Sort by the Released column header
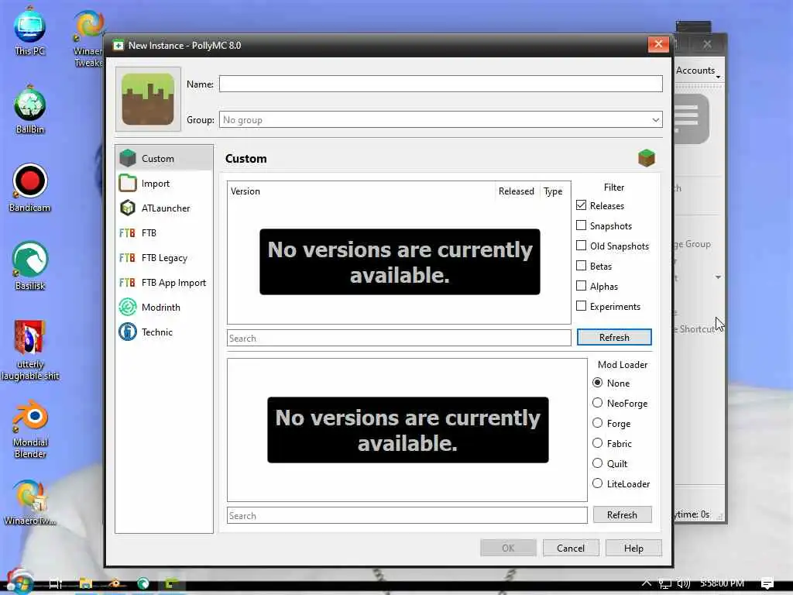The width and height of the screenshot is (793, 595). click(x=517, y=191)
